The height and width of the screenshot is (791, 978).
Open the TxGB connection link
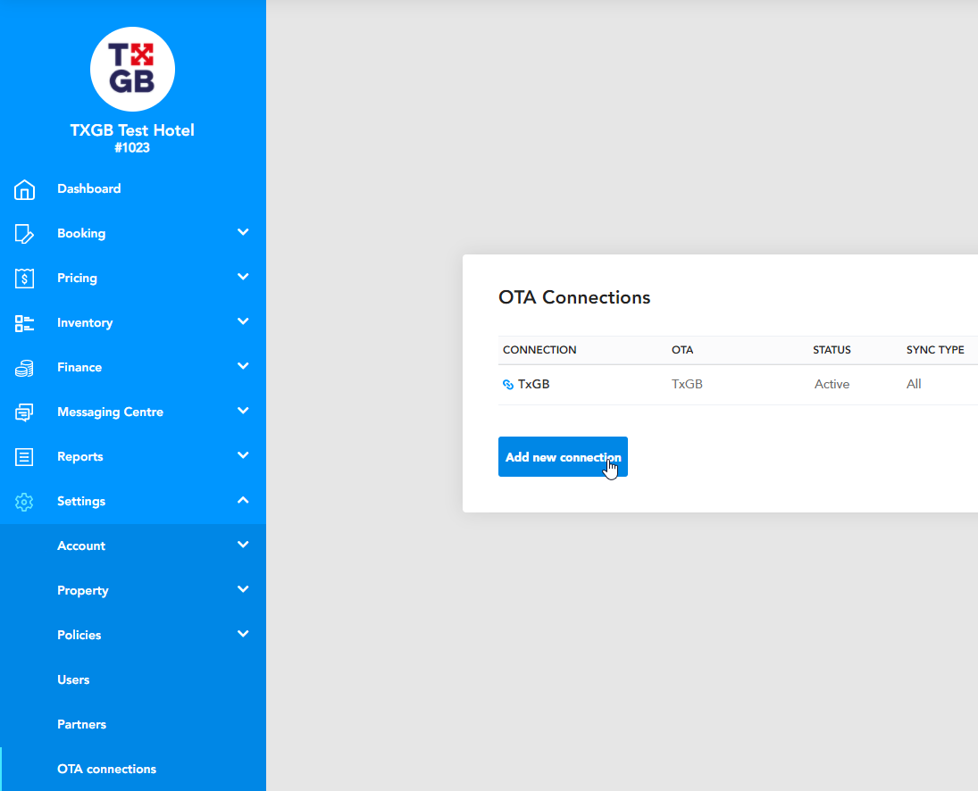[534, 385]
